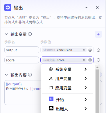The height and width of the screenshot is (113, 106).
Task: Remove the score parameter row
Action: (98, 60)
